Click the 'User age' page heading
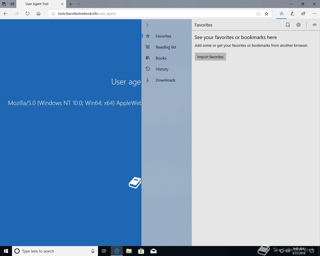Viewport: 320px width, 256px height. coord(126,82)
